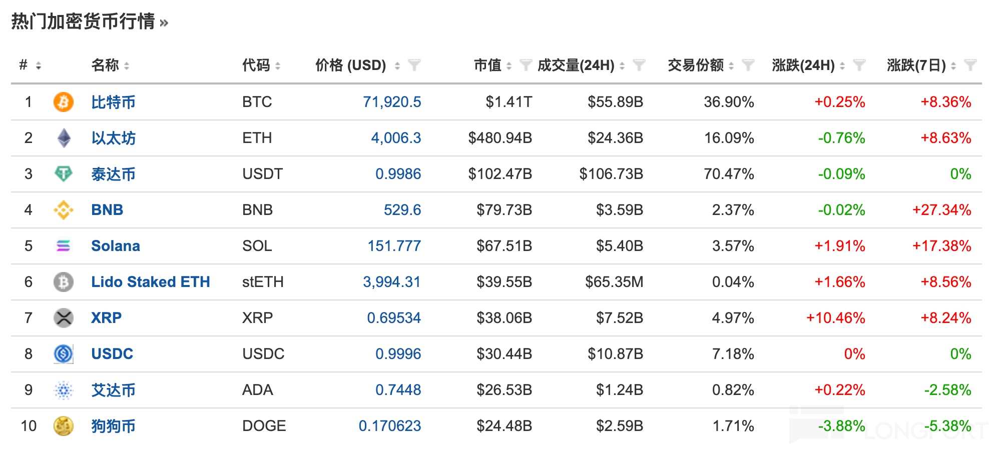Click the 涨跌(24H) column header
The height and width of the screenshot is (452, 996).
tap(803, 65)
